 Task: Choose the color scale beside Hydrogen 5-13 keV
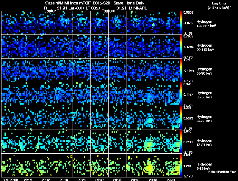click(181, 165)
